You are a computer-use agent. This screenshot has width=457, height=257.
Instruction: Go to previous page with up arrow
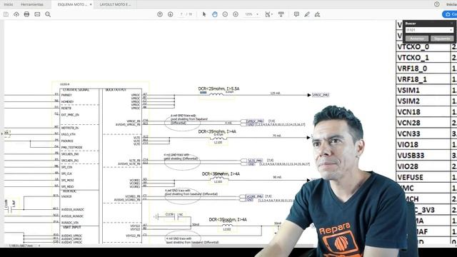click(160, 14)
